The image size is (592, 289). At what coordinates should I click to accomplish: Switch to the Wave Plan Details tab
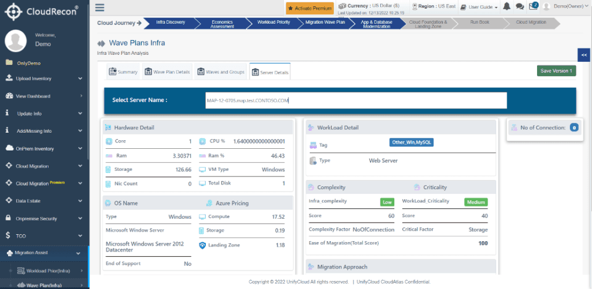point(167,72)
